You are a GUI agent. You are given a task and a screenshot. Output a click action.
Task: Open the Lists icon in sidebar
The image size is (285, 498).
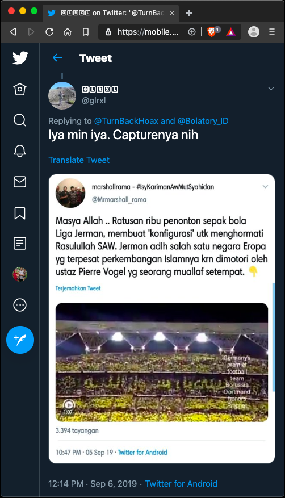(x=20, y=244)
